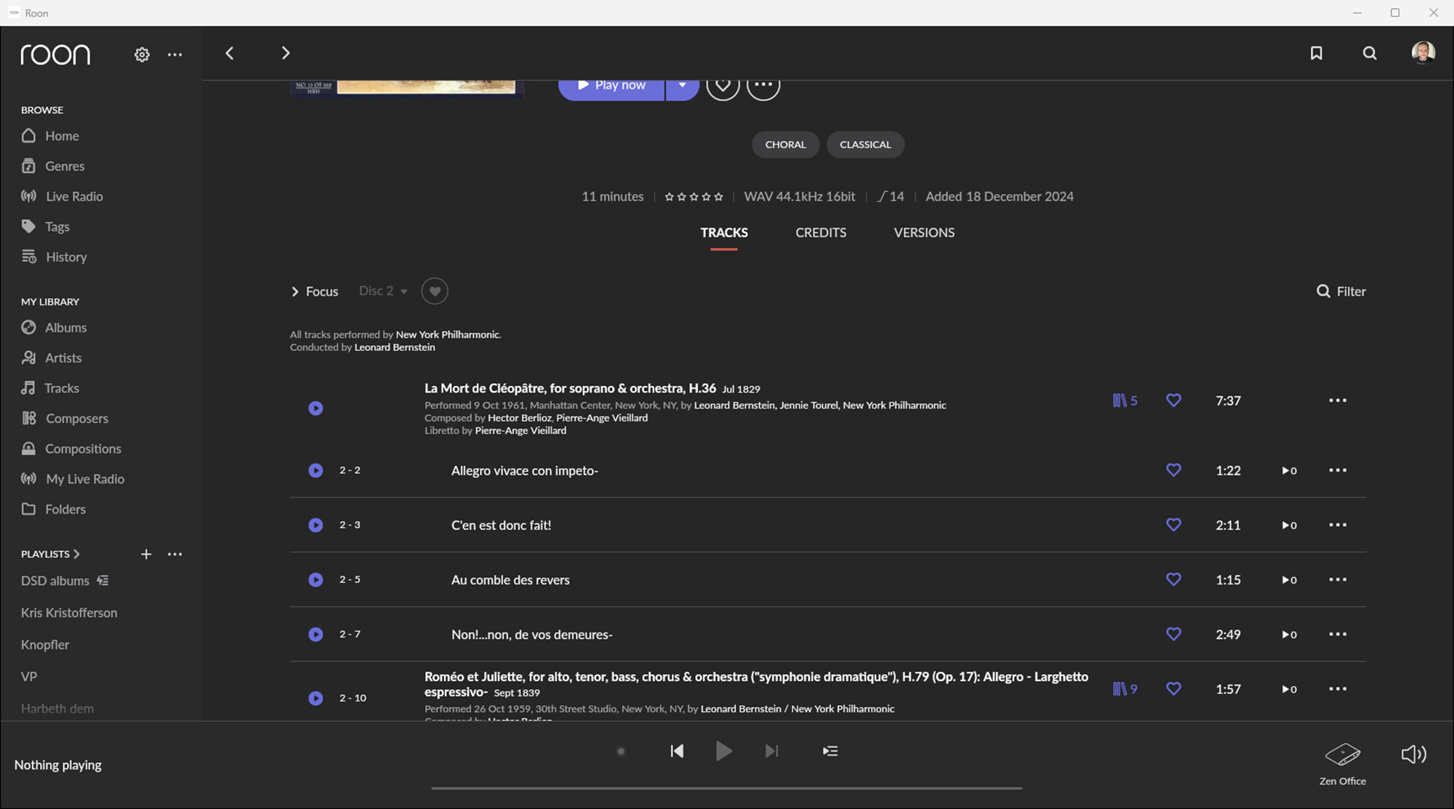Open the VP playlist
Screen dimensions: 1454x809
[29, 677]
